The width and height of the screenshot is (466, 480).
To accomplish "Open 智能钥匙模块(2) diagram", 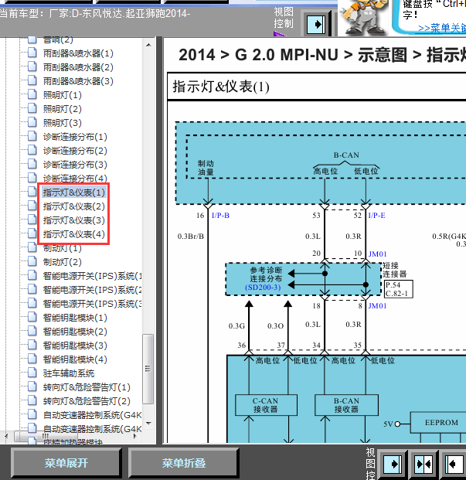I will (x=75, y=332).
